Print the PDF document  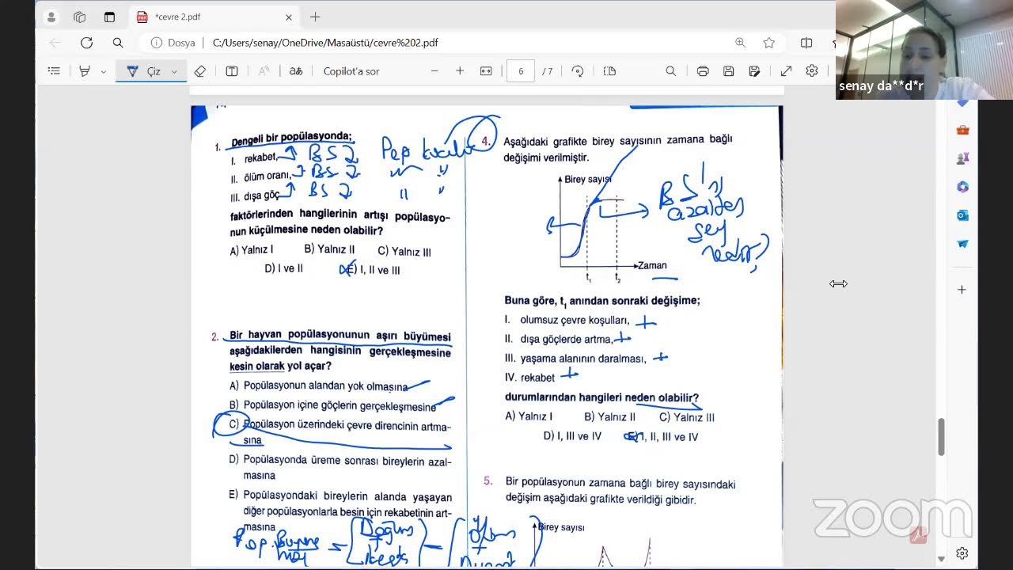pos(703,71)
